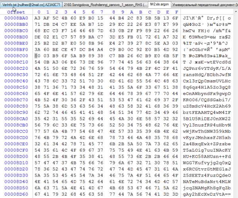Click column header A
The image size is (238, 198).
(x=132, y=12)
